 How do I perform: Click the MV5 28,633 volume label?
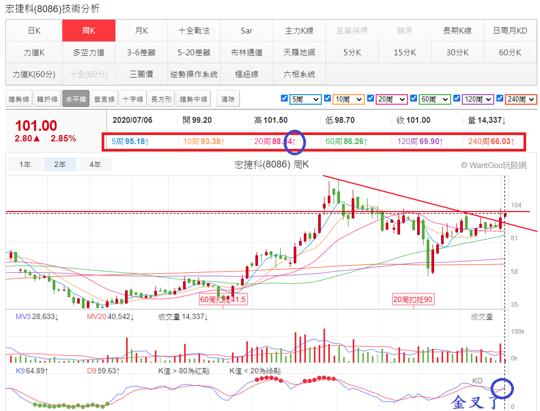point(37,317)
